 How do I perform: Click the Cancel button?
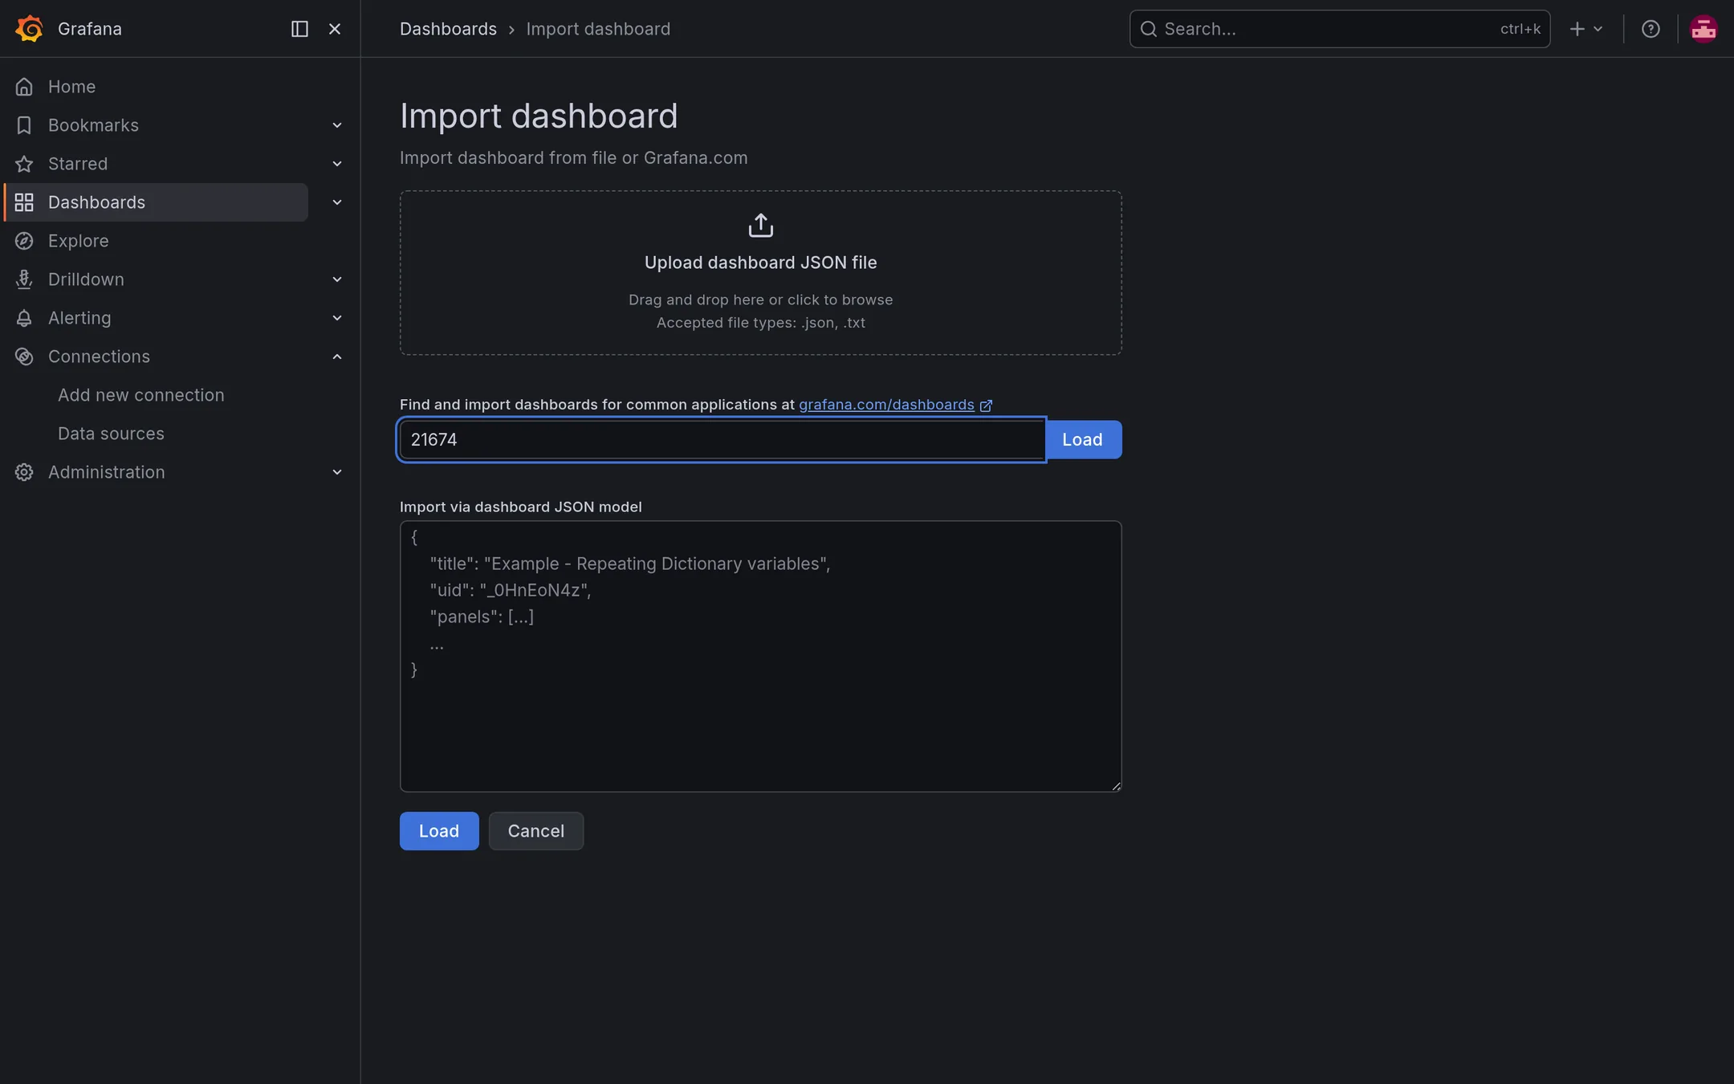pos(535,831)
